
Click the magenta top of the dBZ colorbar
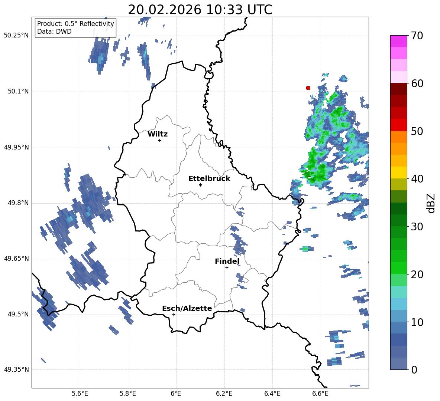pyautogui.click(x=398, y=41)
